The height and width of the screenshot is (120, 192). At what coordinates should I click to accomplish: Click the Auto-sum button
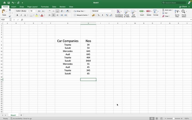point(167,10)
